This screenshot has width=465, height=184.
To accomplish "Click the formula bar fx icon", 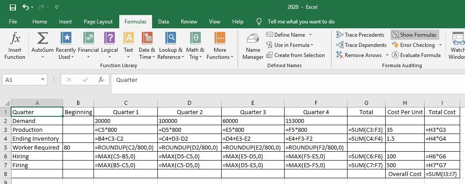I will [101, 80].
